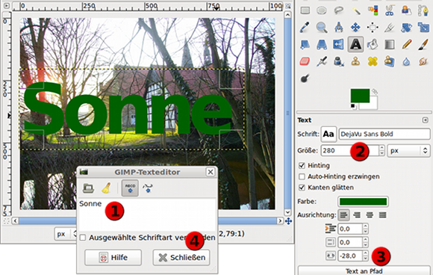
Task: Select the Pencil tool
Action: [x=406, y=44]
